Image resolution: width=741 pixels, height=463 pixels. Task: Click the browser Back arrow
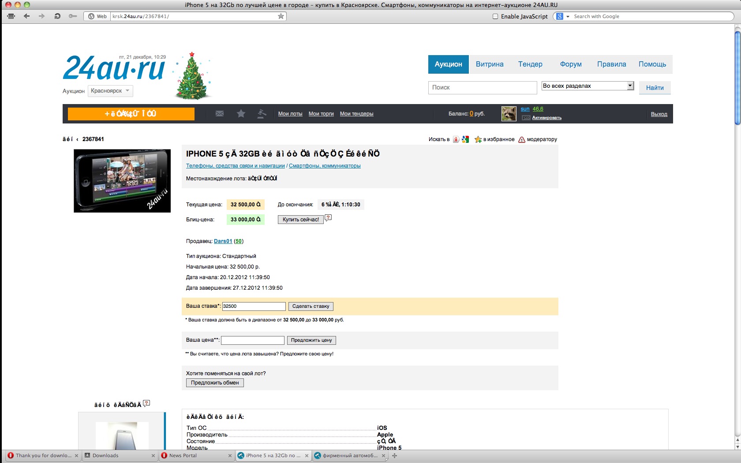tap(27, 16)
